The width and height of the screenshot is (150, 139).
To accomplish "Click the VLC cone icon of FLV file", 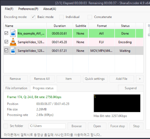I will pyautogui.click(x=13, y=42).
